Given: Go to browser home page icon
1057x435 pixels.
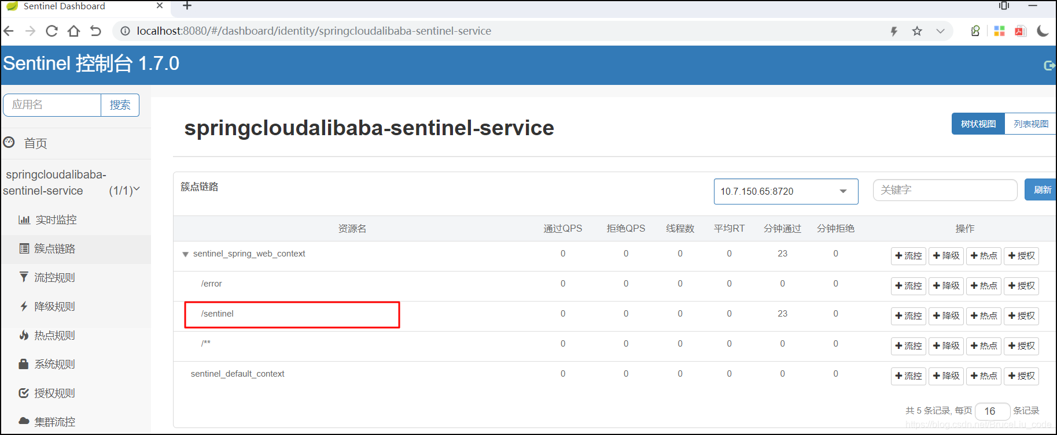Looking at the screenshot, I should pyautogui.click(x=73, y=31).
